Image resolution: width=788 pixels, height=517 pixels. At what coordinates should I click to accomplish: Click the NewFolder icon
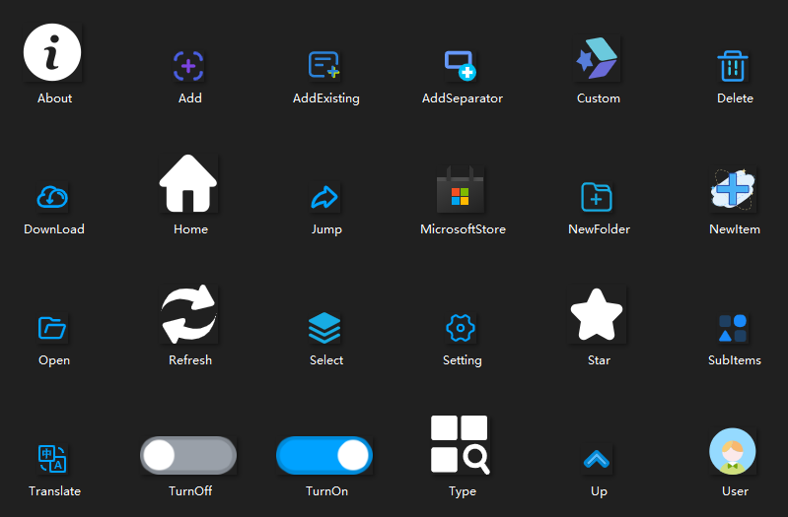[597, 197]
